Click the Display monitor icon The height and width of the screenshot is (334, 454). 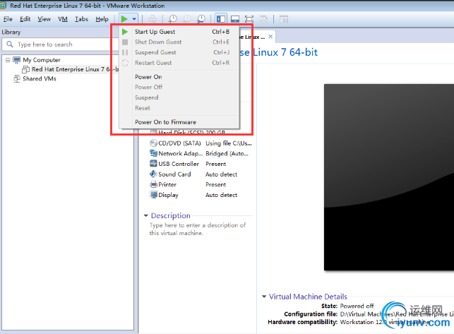pos(153,195)
